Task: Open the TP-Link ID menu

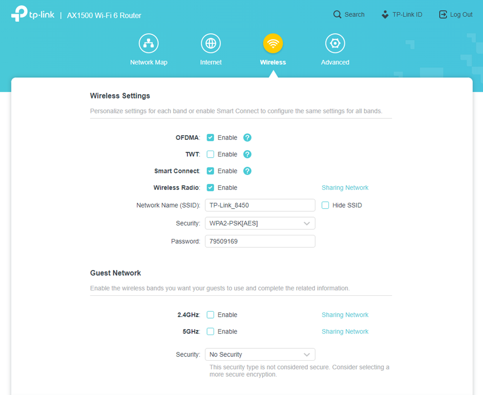Action: click(x=401, y=14)
